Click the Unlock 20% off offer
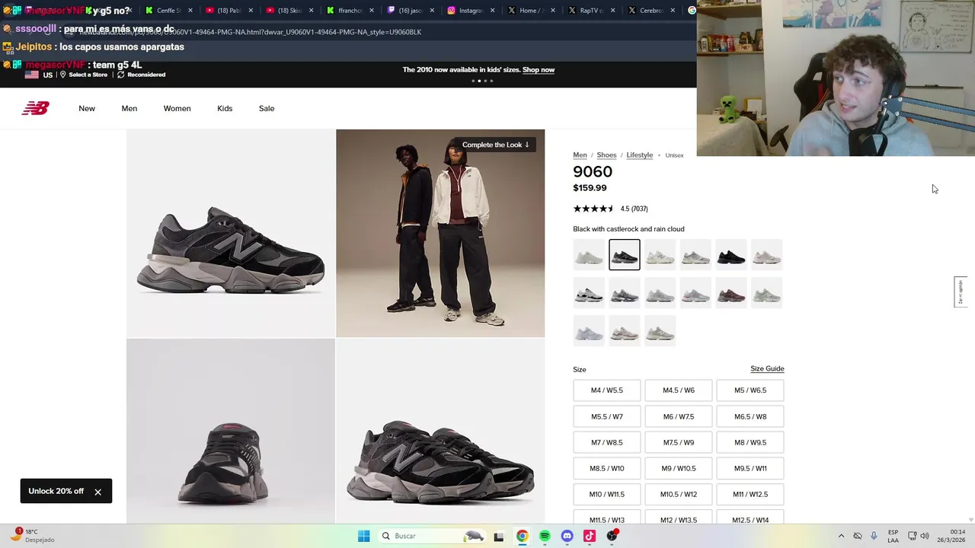975x548 pixels. pos(56,491)
